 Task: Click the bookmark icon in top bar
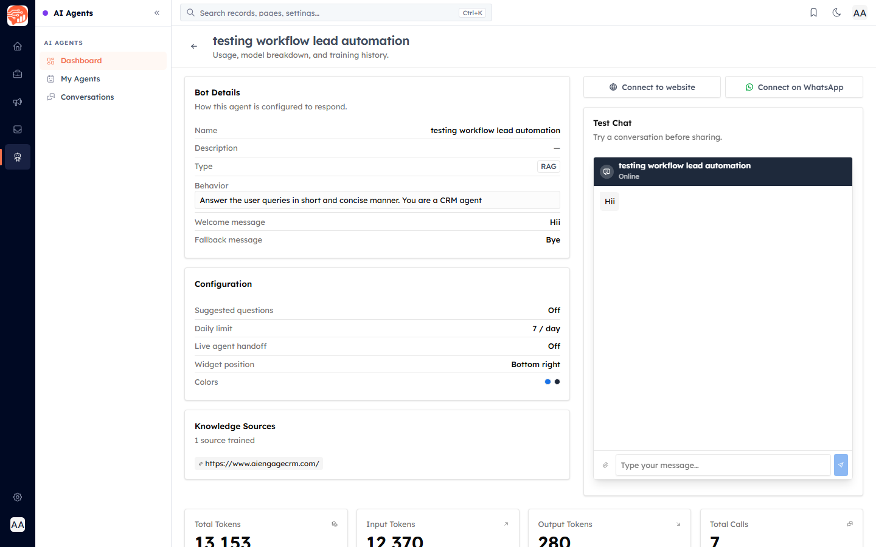click(x=813, y=13)
